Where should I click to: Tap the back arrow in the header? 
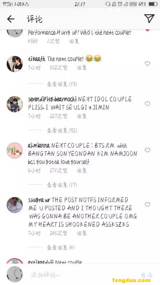coord(11,19)
